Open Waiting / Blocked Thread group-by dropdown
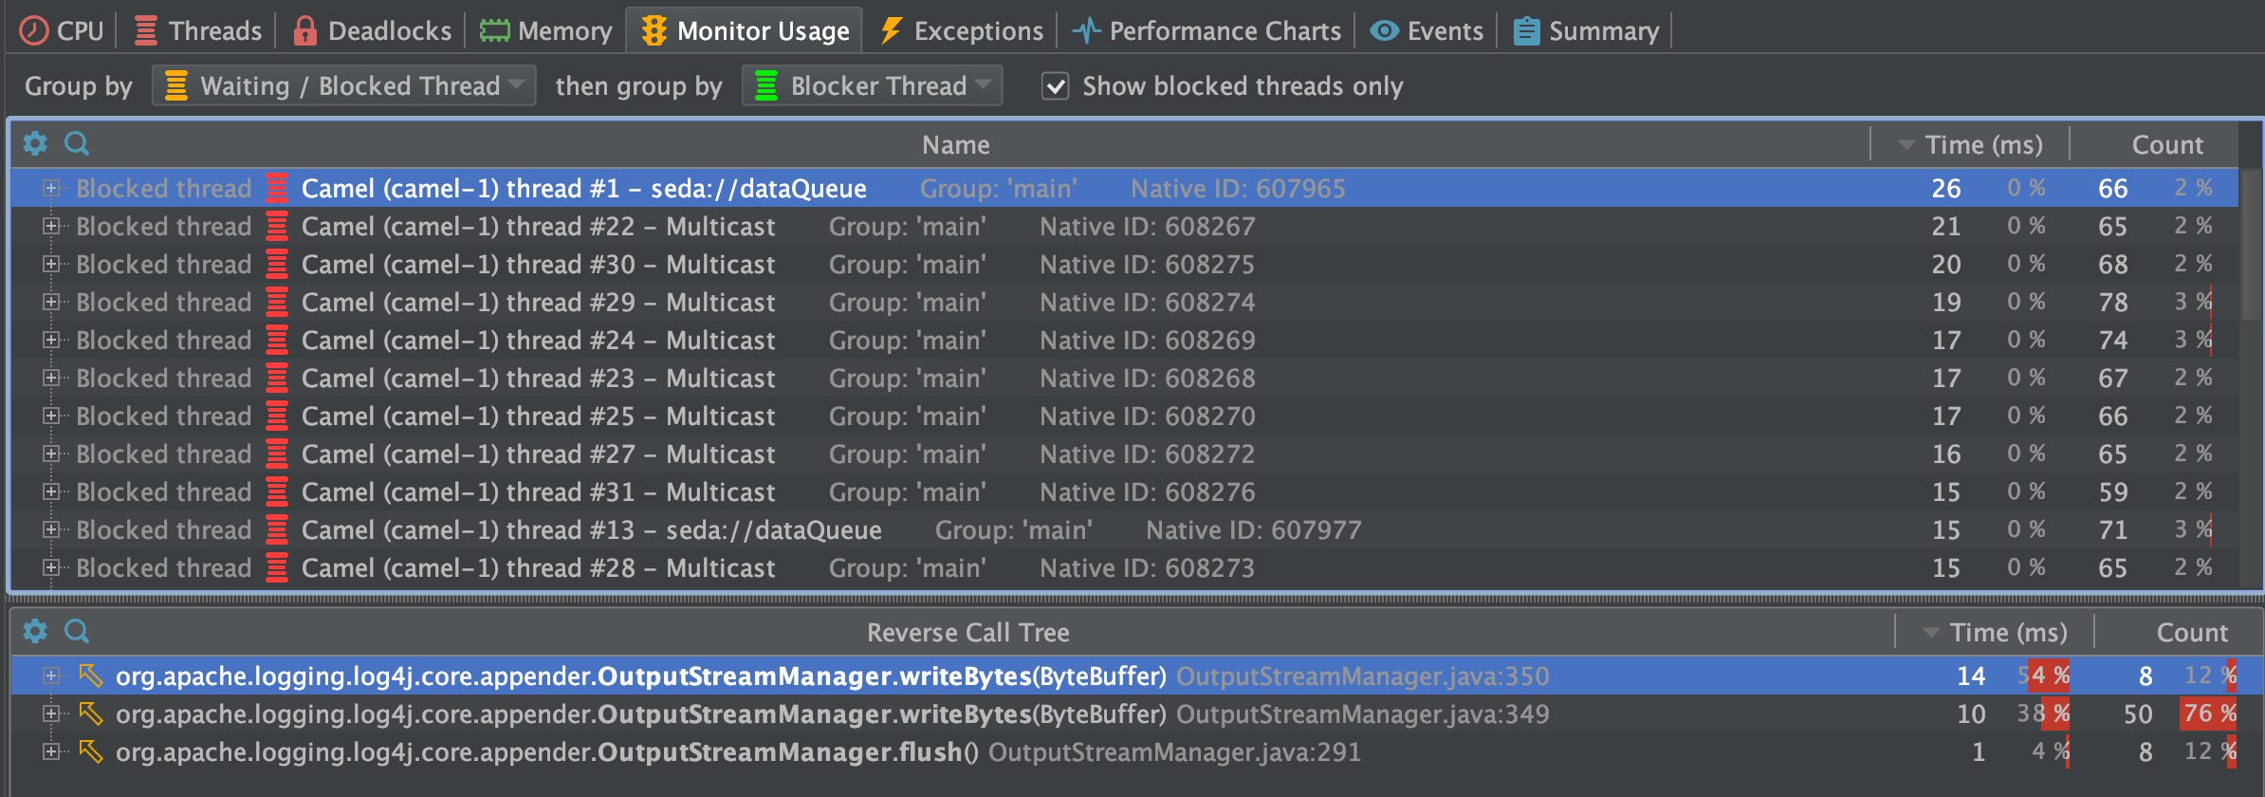Image resolution: width=2265 pixels, height=797 pixels. click(x=343, y=85)
